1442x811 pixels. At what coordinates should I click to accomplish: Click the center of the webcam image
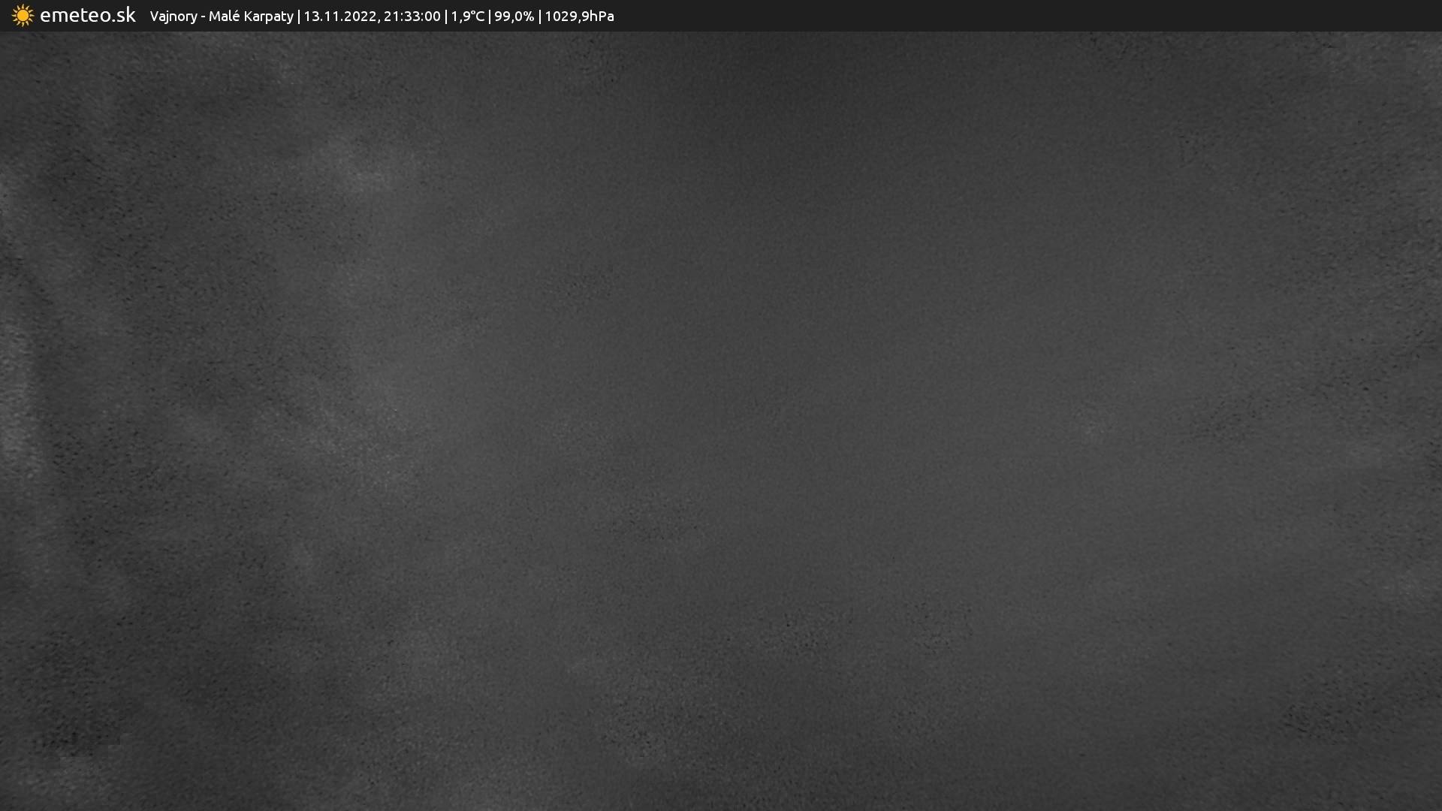[x=721, y=421]
